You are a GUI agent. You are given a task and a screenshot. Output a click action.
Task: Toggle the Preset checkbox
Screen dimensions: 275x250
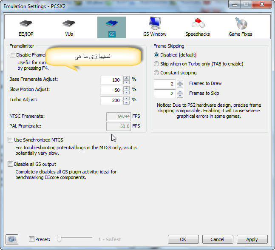(x=31, y=239)
